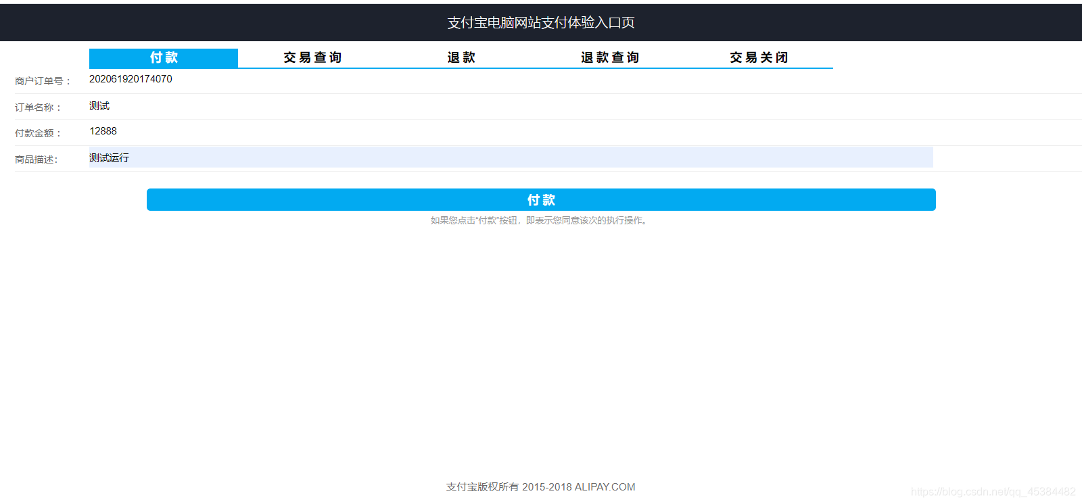Open the 交易关闭 tab
Viewport: 1082px width, 504px height.
759,58
